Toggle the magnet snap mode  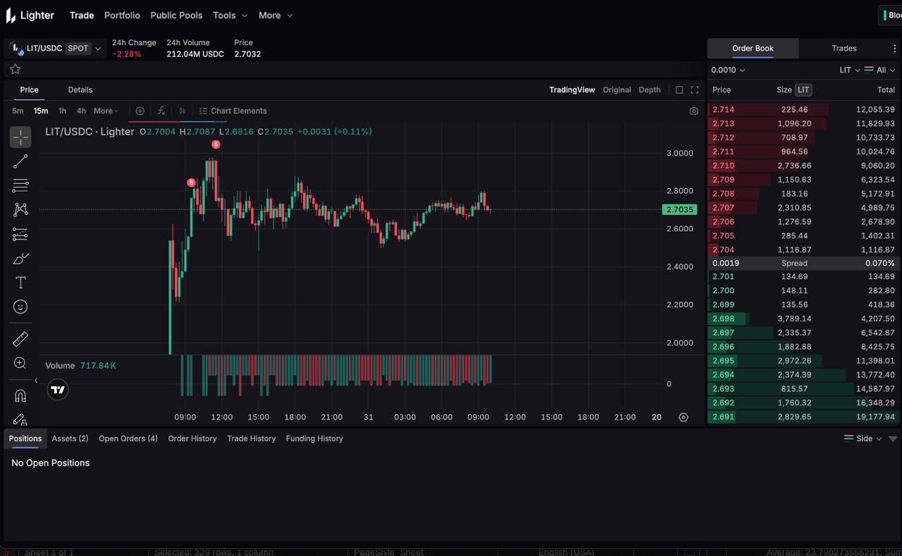(x=20, y=395)
